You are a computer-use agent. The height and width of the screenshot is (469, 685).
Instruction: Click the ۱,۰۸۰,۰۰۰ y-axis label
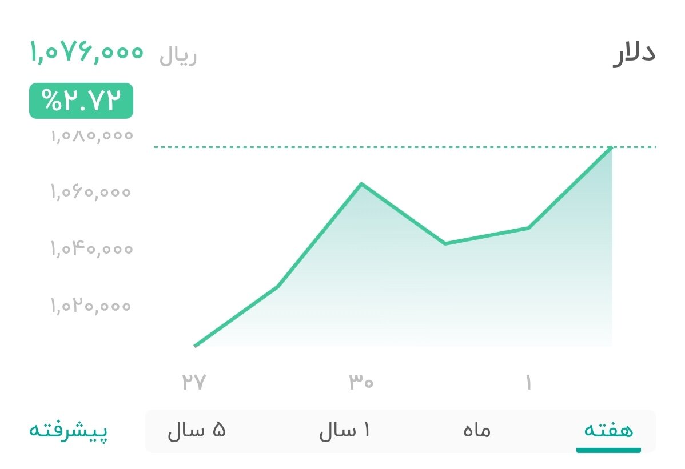pos(91,135)
